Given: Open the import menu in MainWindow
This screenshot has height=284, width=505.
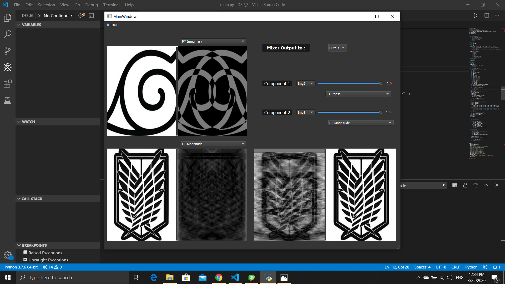Looking at the screenshot, I should pyautogui.click(x=113, y=25).
